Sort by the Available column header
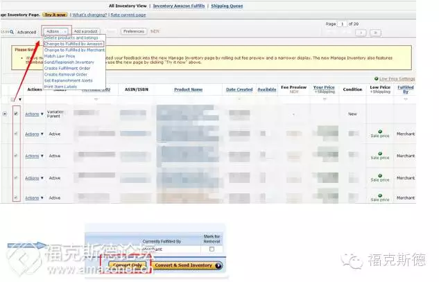The image size is (439, 282). pos(267,89)
